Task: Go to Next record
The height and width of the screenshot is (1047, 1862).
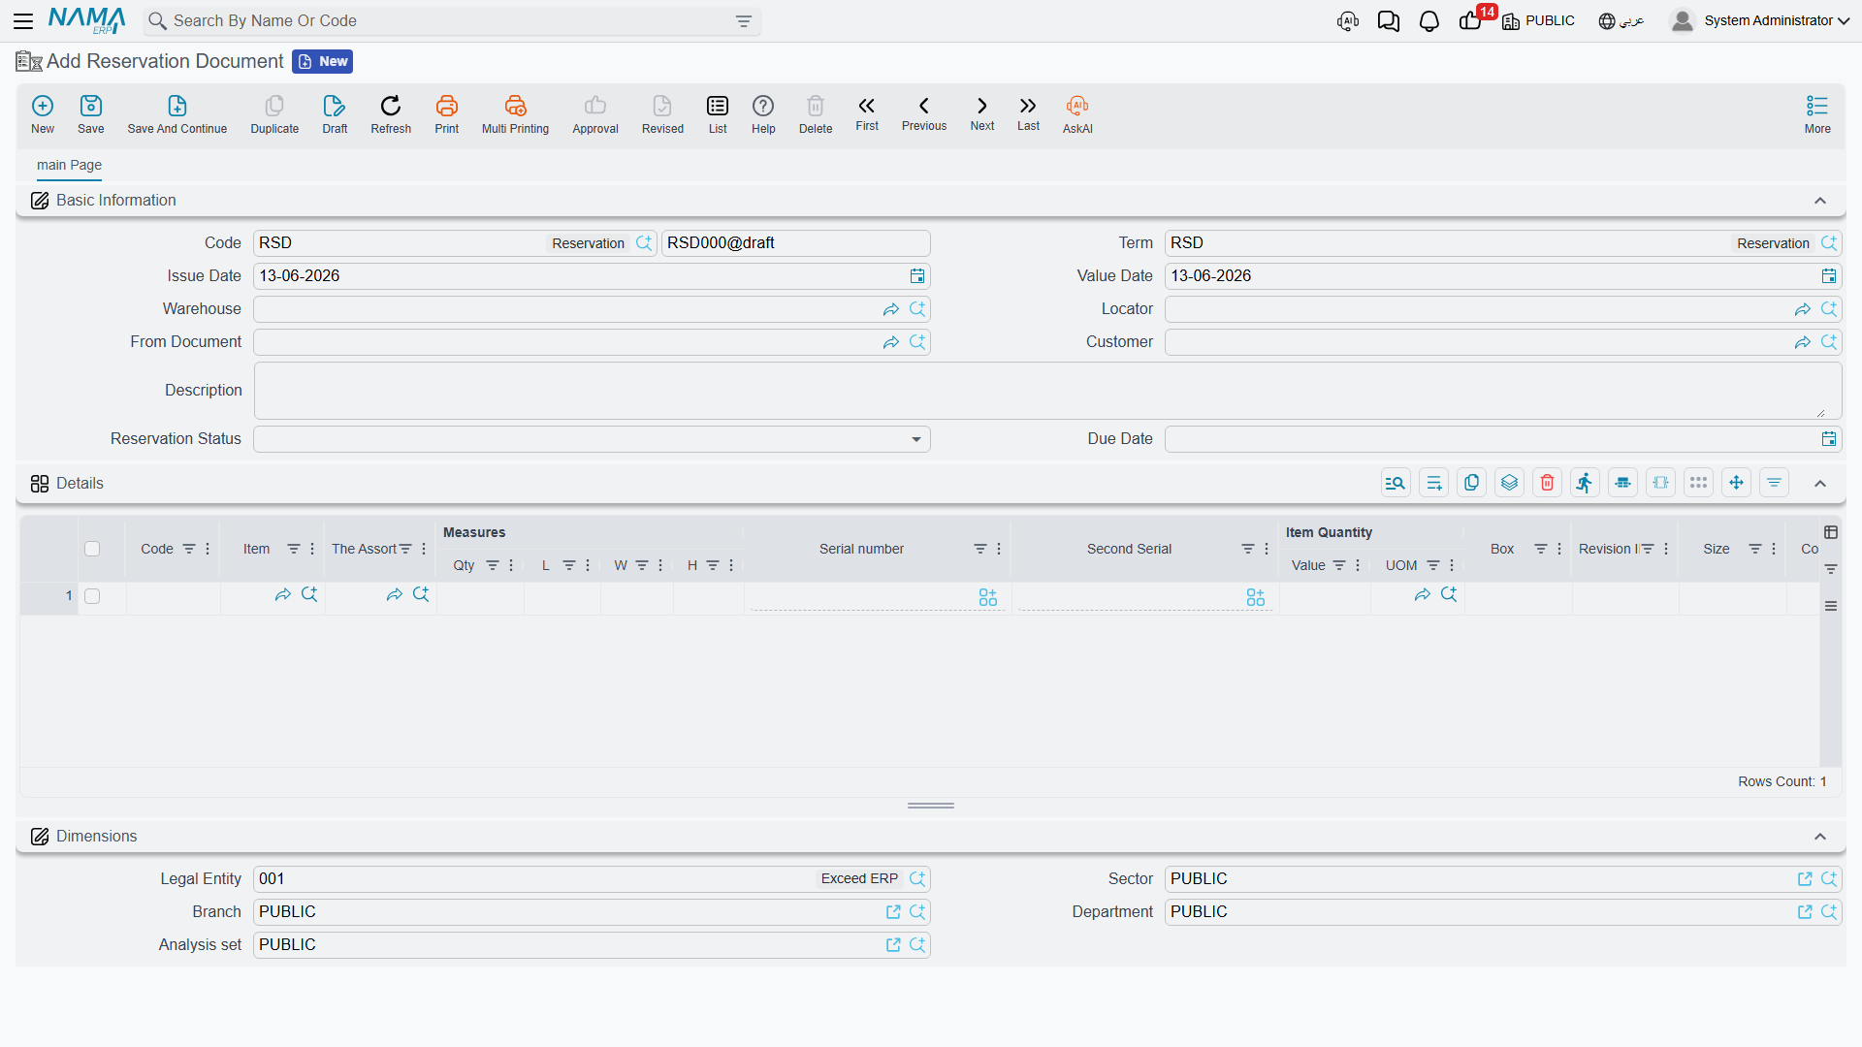Action: tap(982, 113)
